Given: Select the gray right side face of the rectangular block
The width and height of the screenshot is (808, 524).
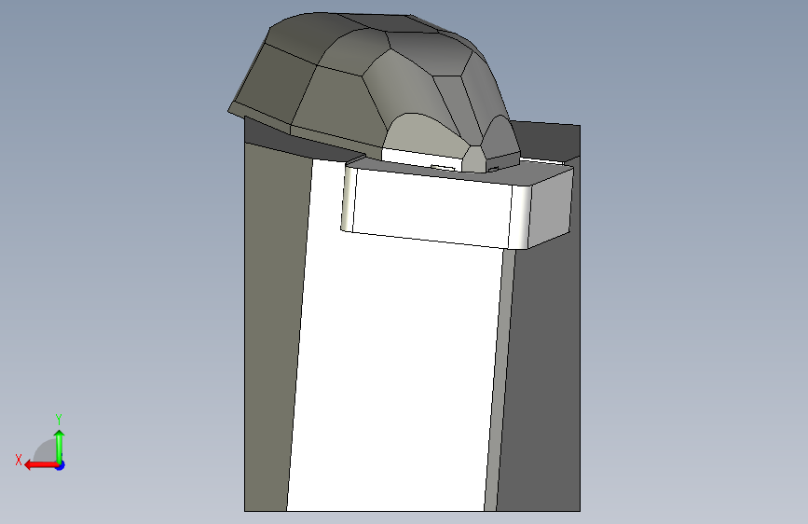Looking at the screenshot, I should [551, 208].
